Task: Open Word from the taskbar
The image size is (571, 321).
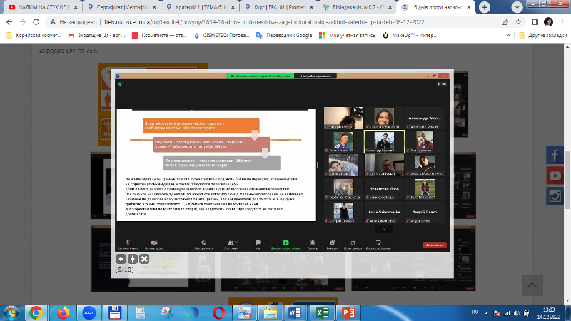Action: coord(295,313)
